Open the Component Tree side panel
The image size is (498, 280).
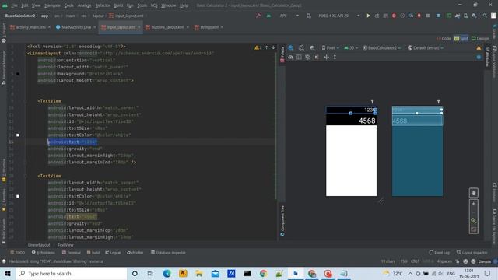click(282, 221)
